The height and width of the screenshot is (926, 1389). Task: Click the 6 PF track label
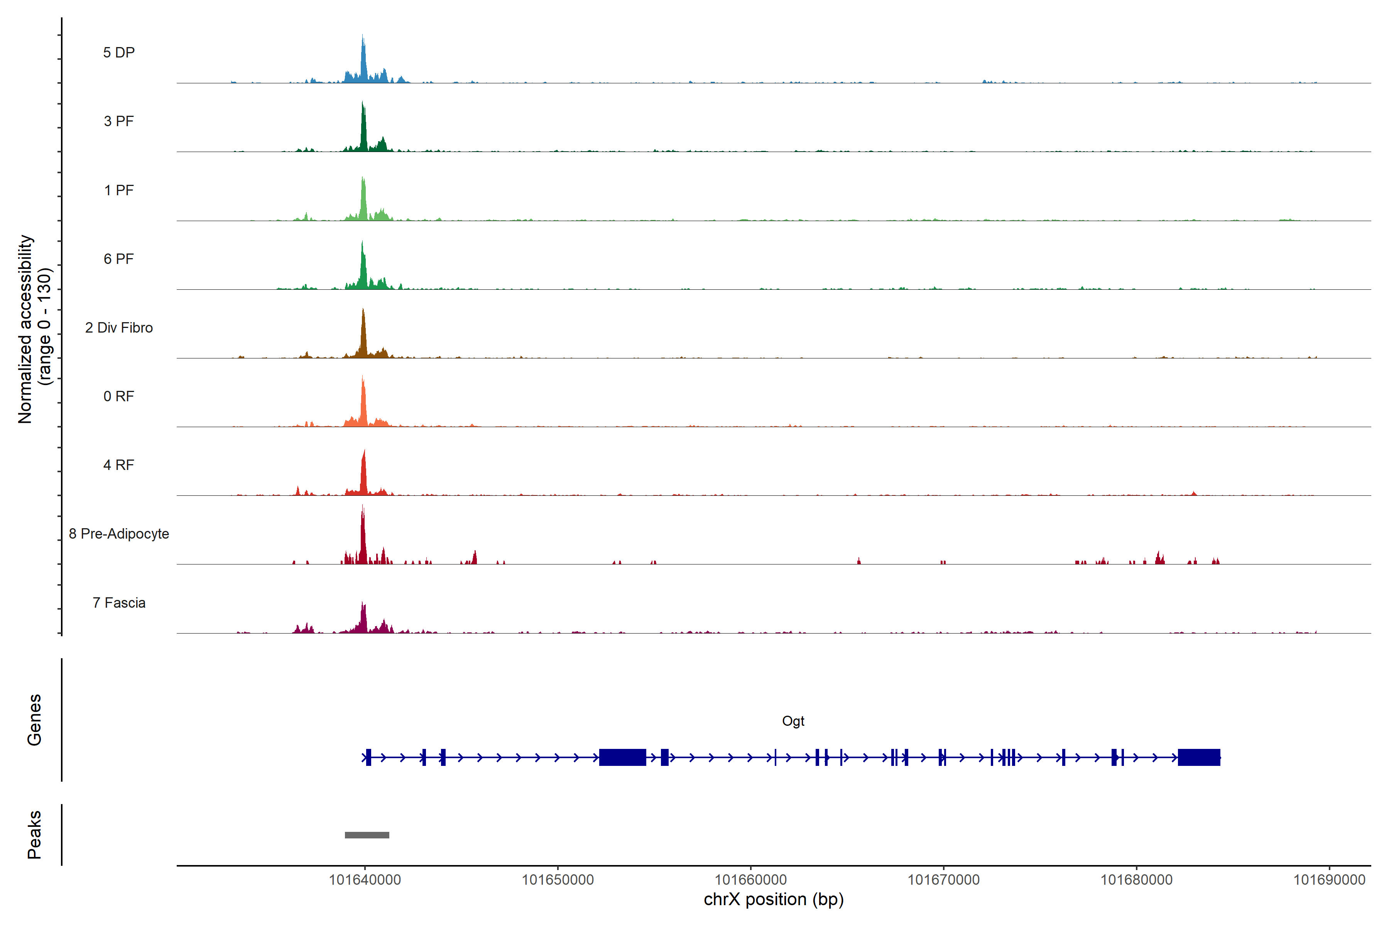(119, 259)
